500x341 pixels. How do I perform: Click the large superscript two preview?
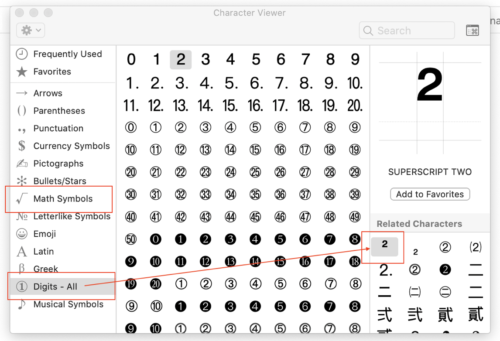point(430,85)
